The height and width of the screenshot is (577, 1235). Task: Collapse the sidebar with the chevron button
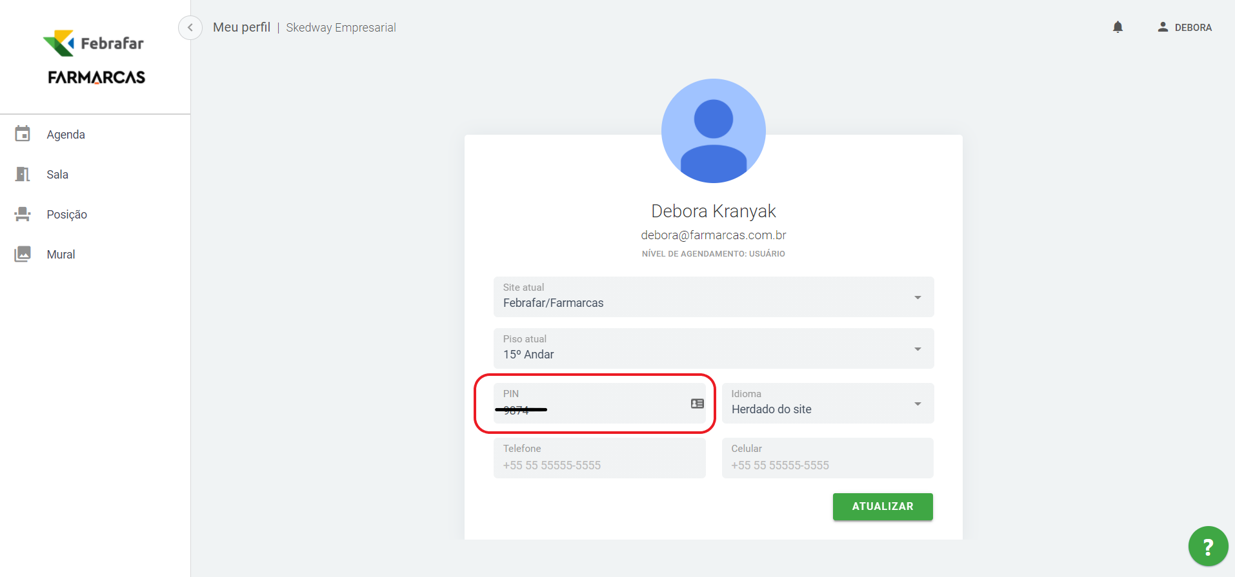pyautogui.click(x=190, y=28)
